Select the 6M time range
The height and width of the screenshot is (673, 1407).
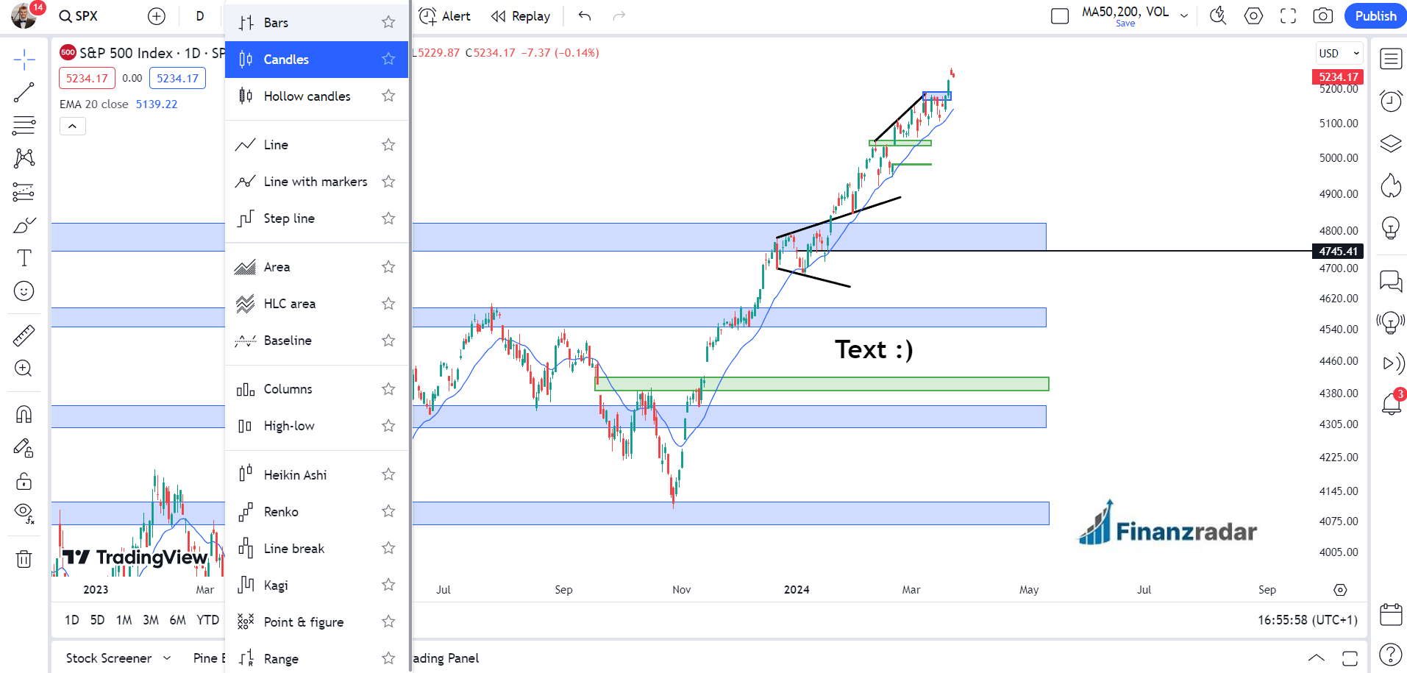click(x=177, y=620)
